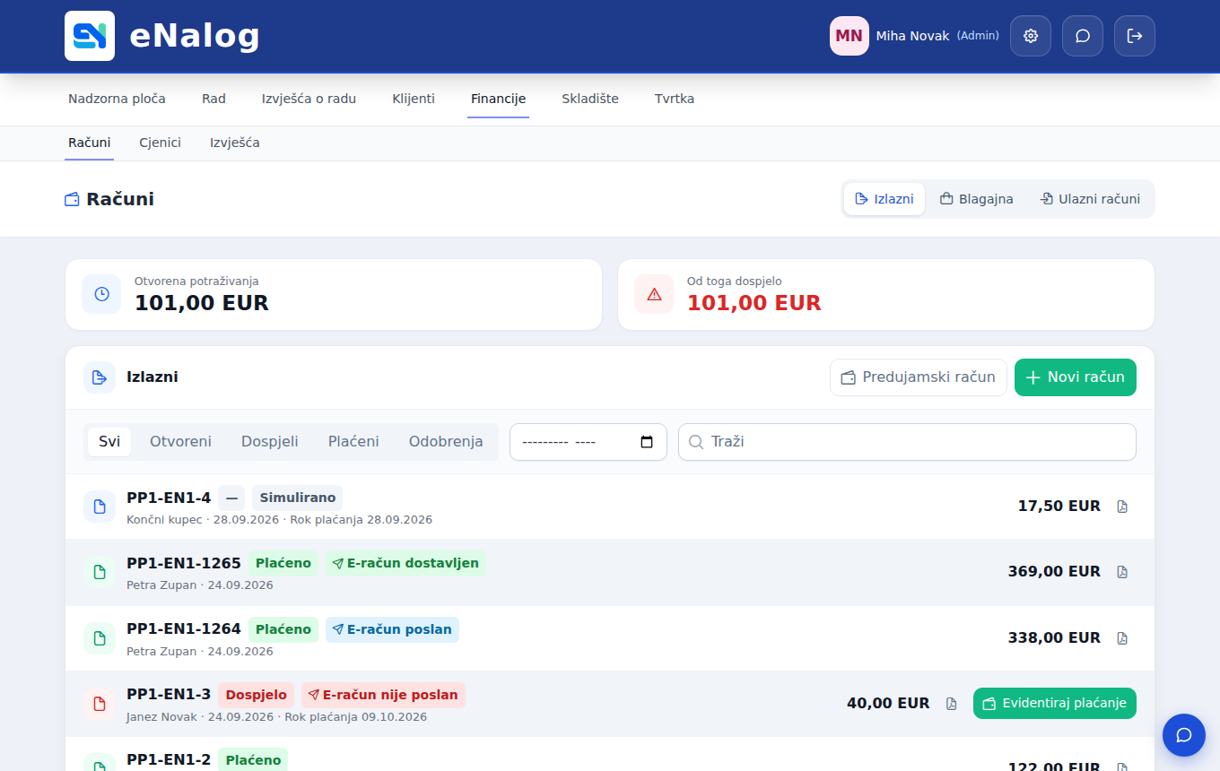Switch to Izlazni invoices view
Screen dimensions: 1220x771
point(884,199)
